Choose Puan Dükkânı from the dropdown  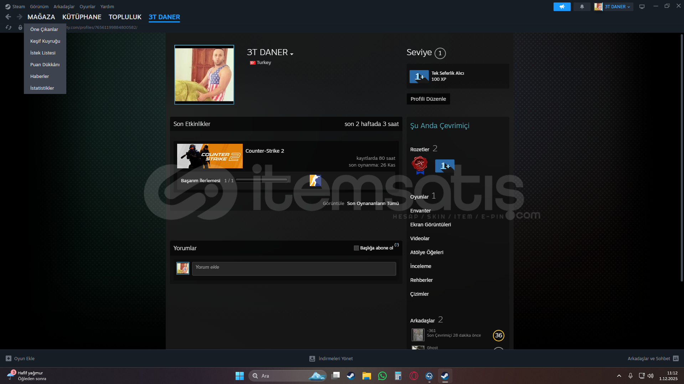(45, 64)
